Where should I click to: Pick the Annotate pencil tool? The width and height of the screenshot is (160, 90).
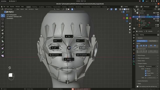pos(3,37)
